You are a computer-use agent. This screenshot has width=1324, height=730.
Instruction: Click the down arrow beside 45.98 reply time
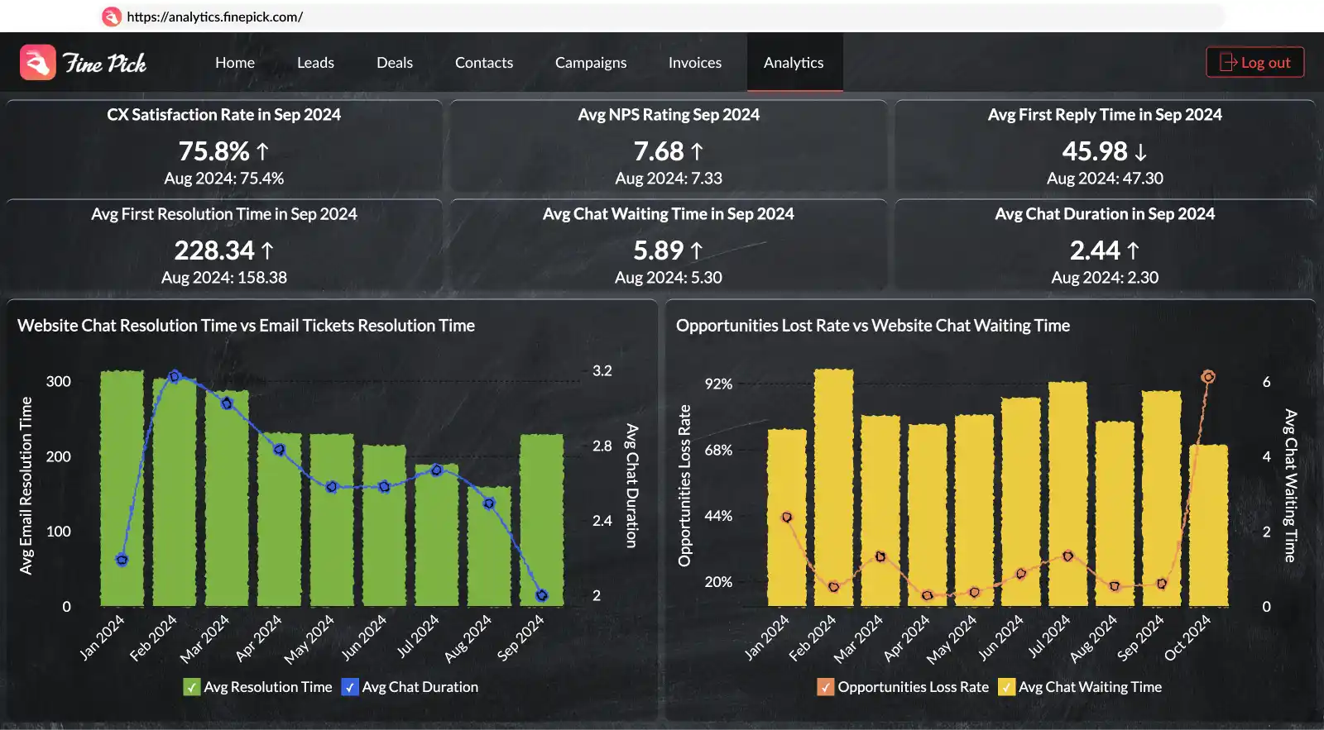pos(1140,152)
